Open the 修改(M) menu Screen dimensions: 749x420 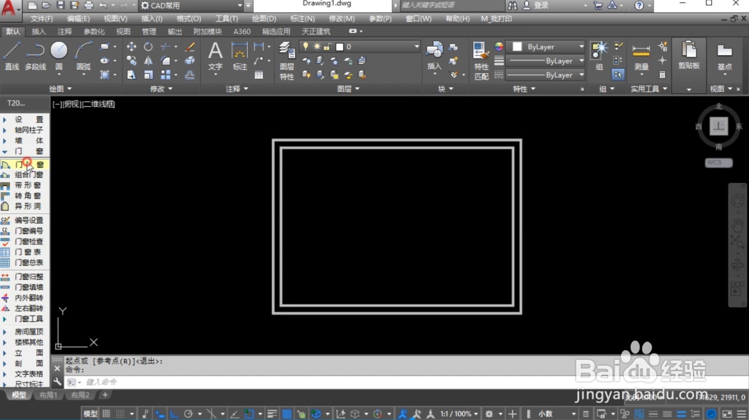click(342, 19)
